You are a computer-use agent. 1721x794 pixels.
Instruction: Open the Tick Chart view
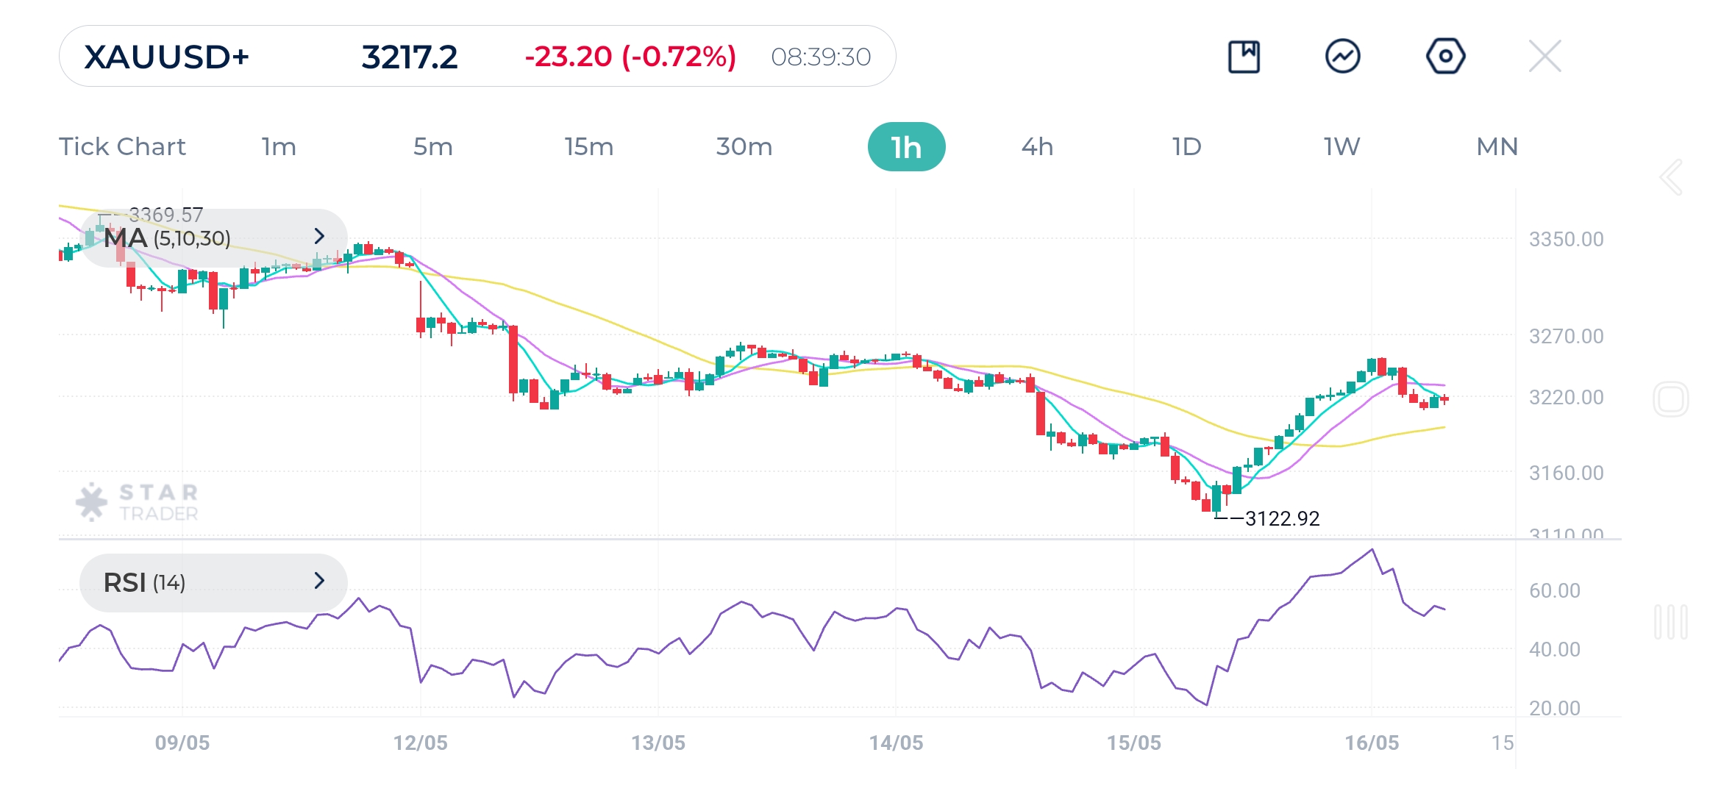tap(122, 146)
